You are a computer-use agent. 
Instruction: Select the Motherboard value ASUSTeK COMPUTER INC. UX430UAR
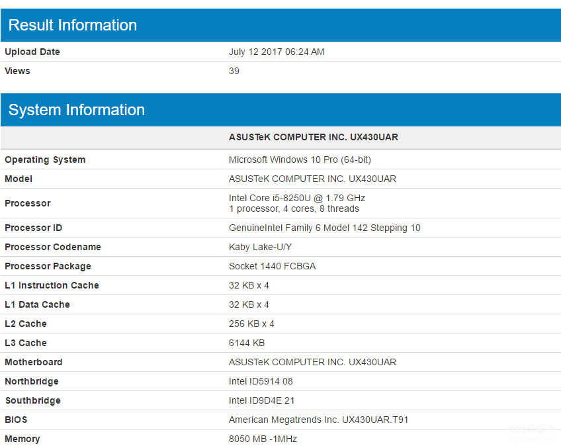click(x=312, y=362)
